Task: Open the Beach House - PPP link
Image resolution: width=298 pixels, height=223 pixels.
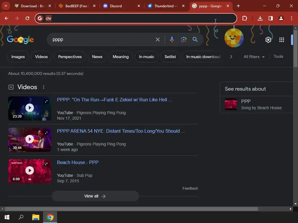Action: tap(78, 162)
